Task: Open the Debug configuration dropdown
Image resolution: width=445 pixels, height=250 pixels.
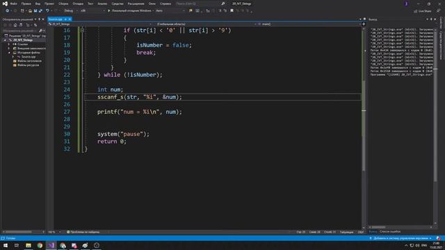Action: point(71,11)
